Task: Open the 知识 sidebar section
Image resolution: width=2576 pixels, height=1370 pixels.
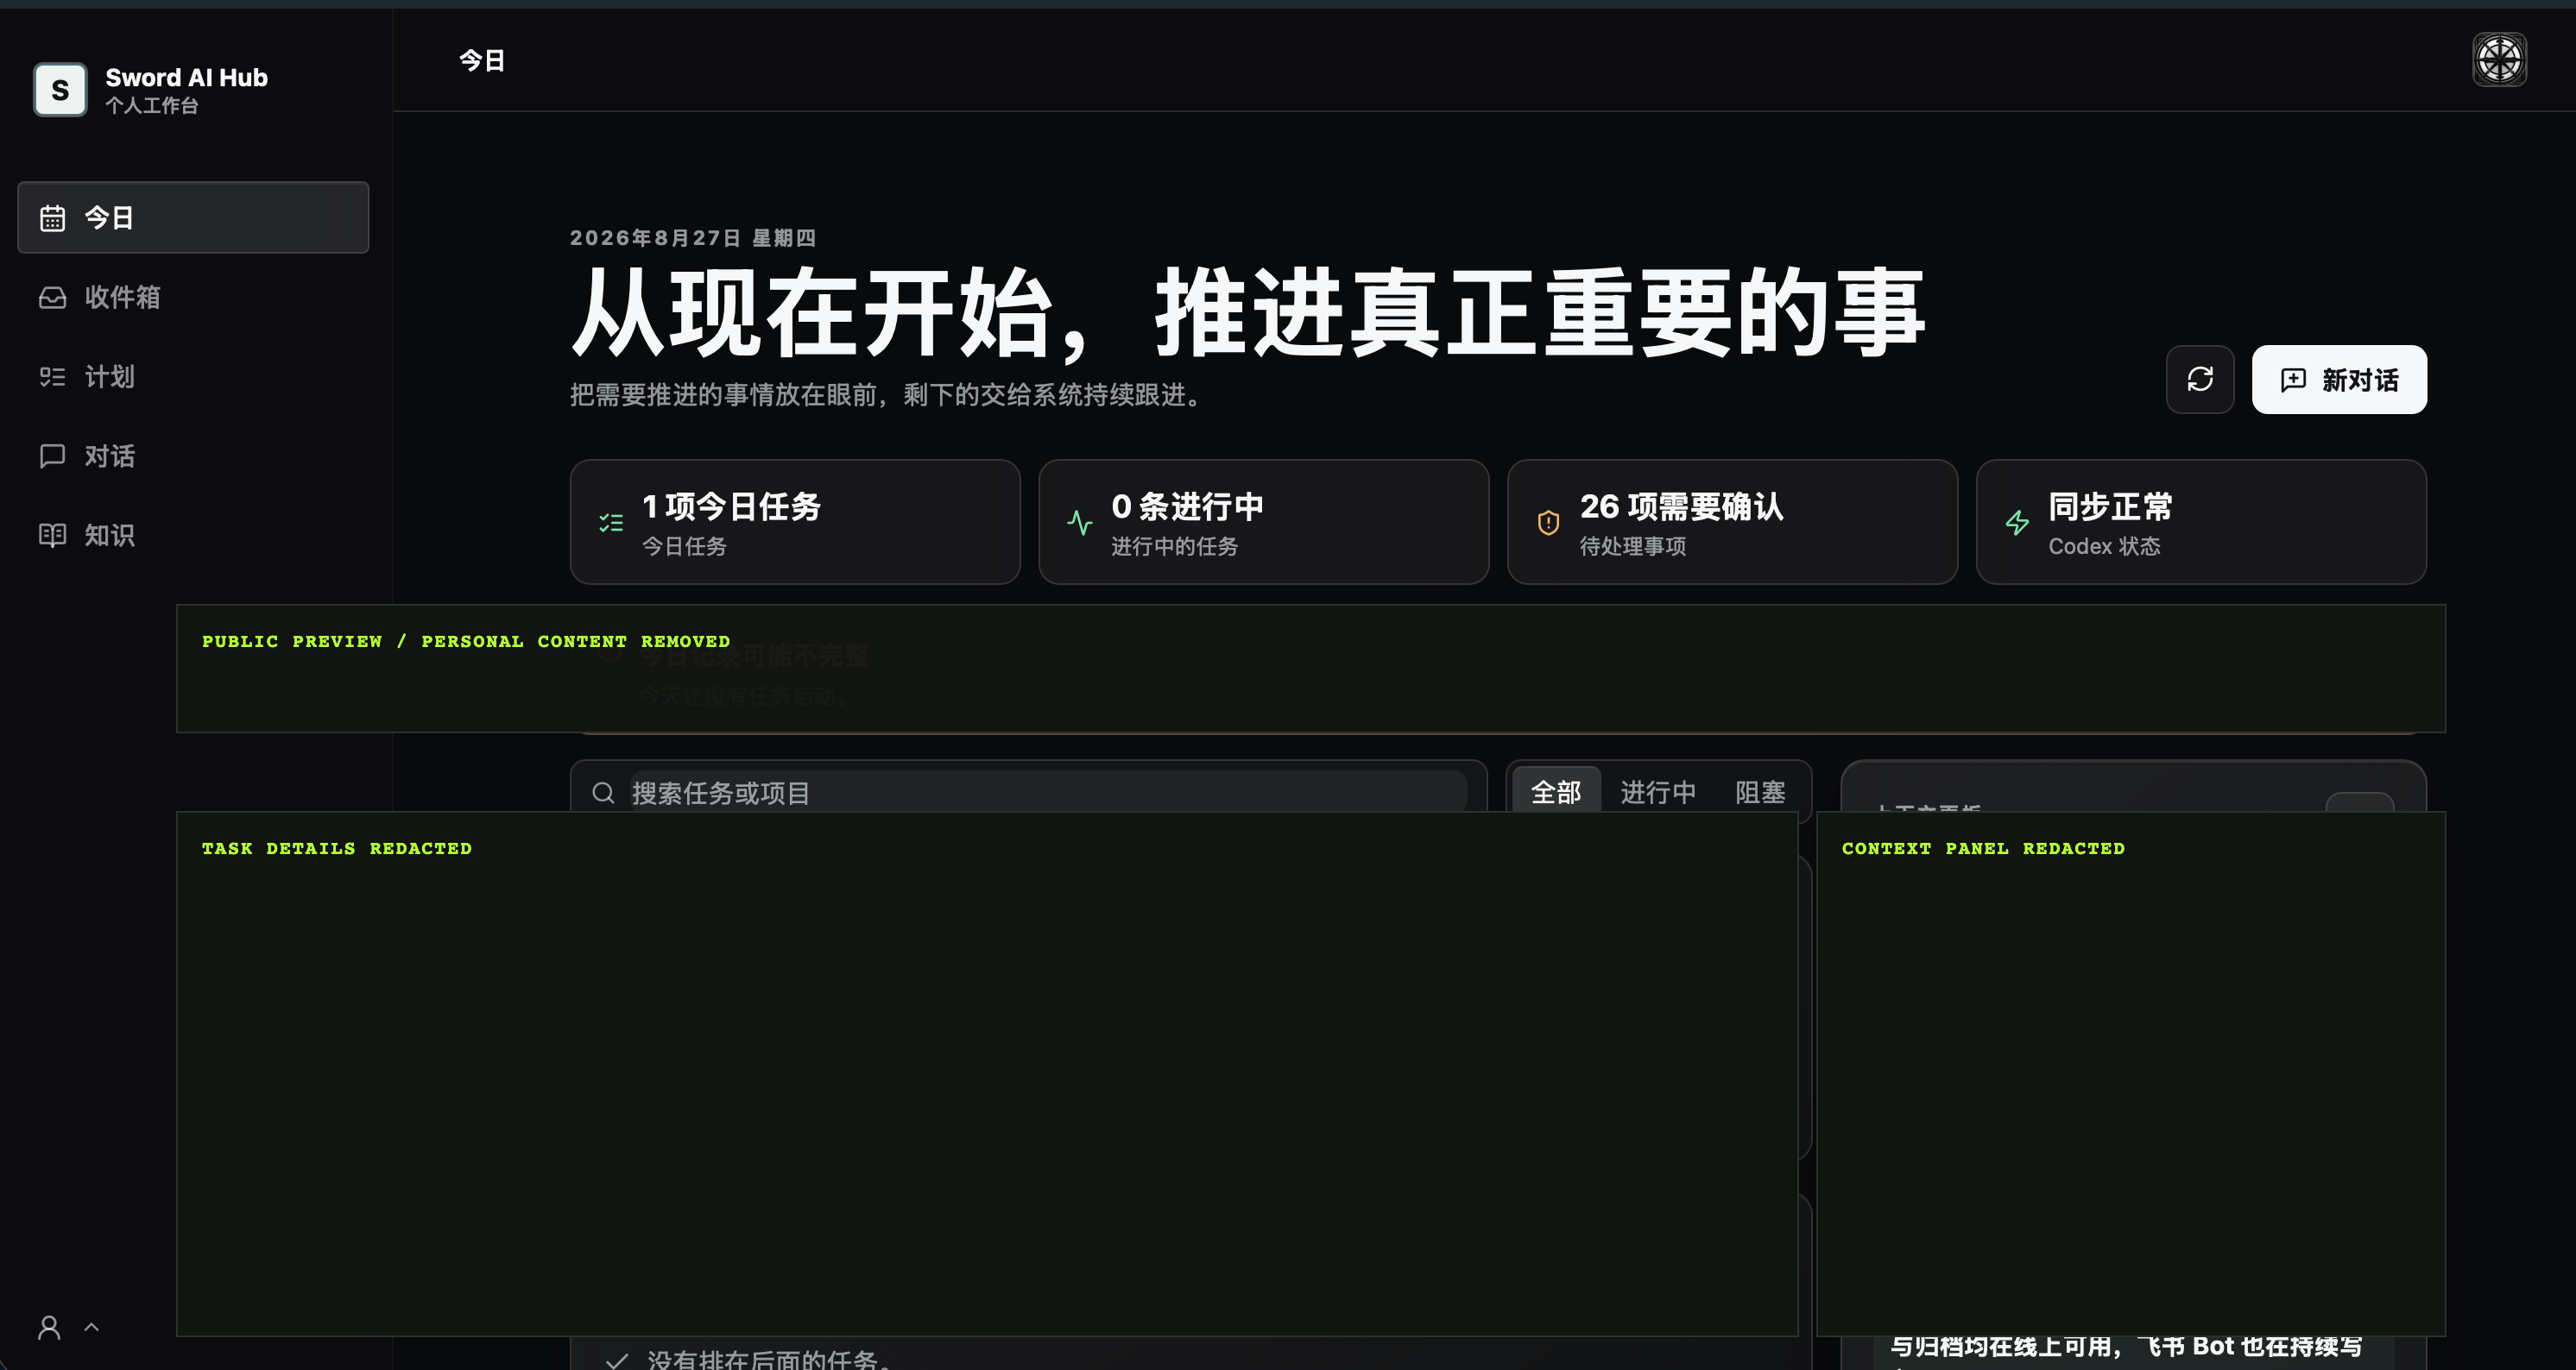Action: tap(193, 535)
